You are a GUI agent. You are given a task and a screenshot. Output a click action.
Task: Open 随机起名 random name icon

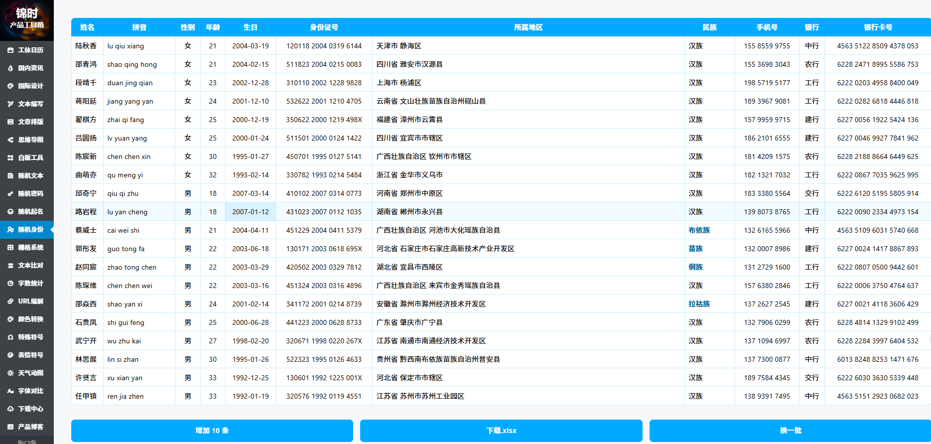[x=10, y=212]
